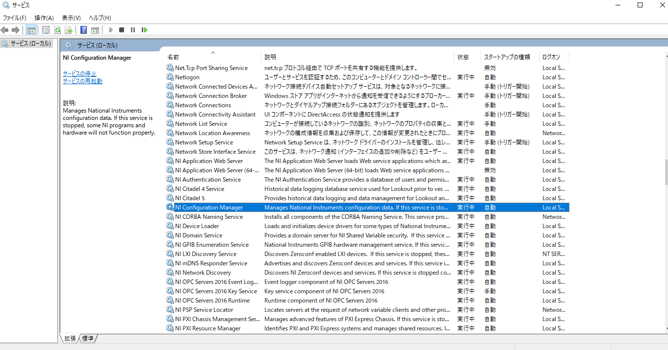Switch to the 標準 tab
The height and width of the screenshot is (350, 668).
88,338
